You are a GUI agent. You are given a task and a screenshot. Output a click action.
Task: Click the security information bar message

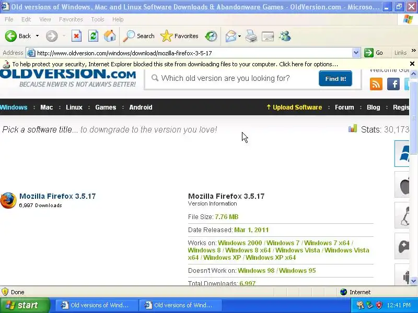175,64
